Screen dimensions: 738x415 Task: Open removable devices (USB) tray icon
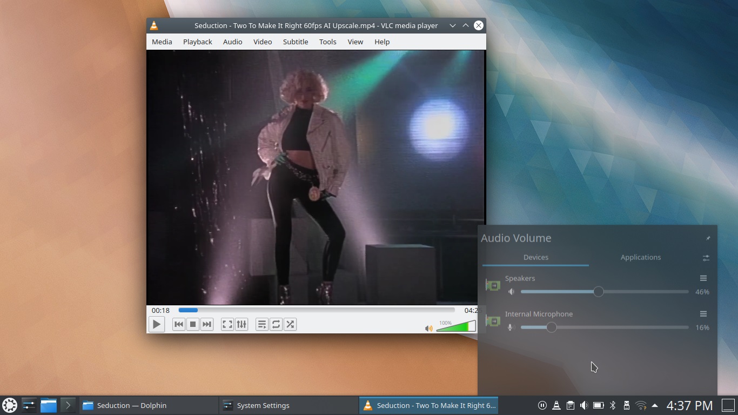(x=627, y=405)
